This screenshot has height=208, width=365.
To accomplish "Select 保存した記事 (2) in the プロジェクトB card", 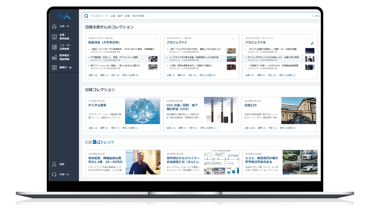I will (x=287, y=75).
